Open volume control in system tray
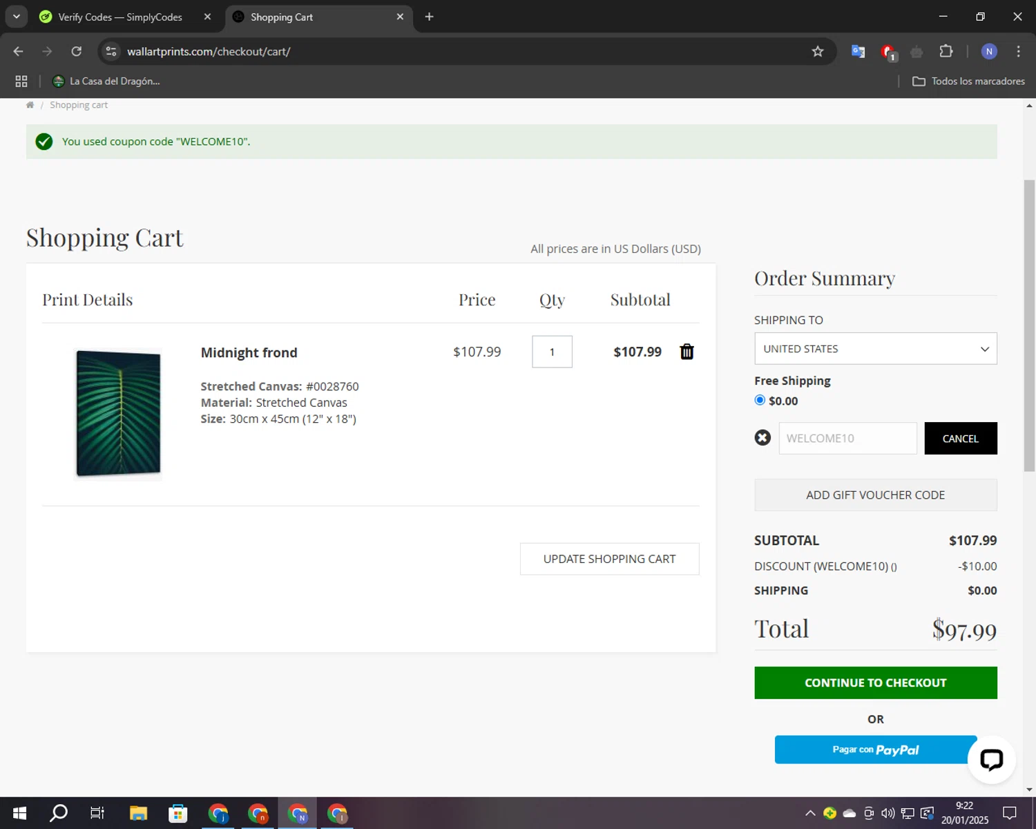The width and height of the screenshot is (1036, 829). click(x=888, y=813)
